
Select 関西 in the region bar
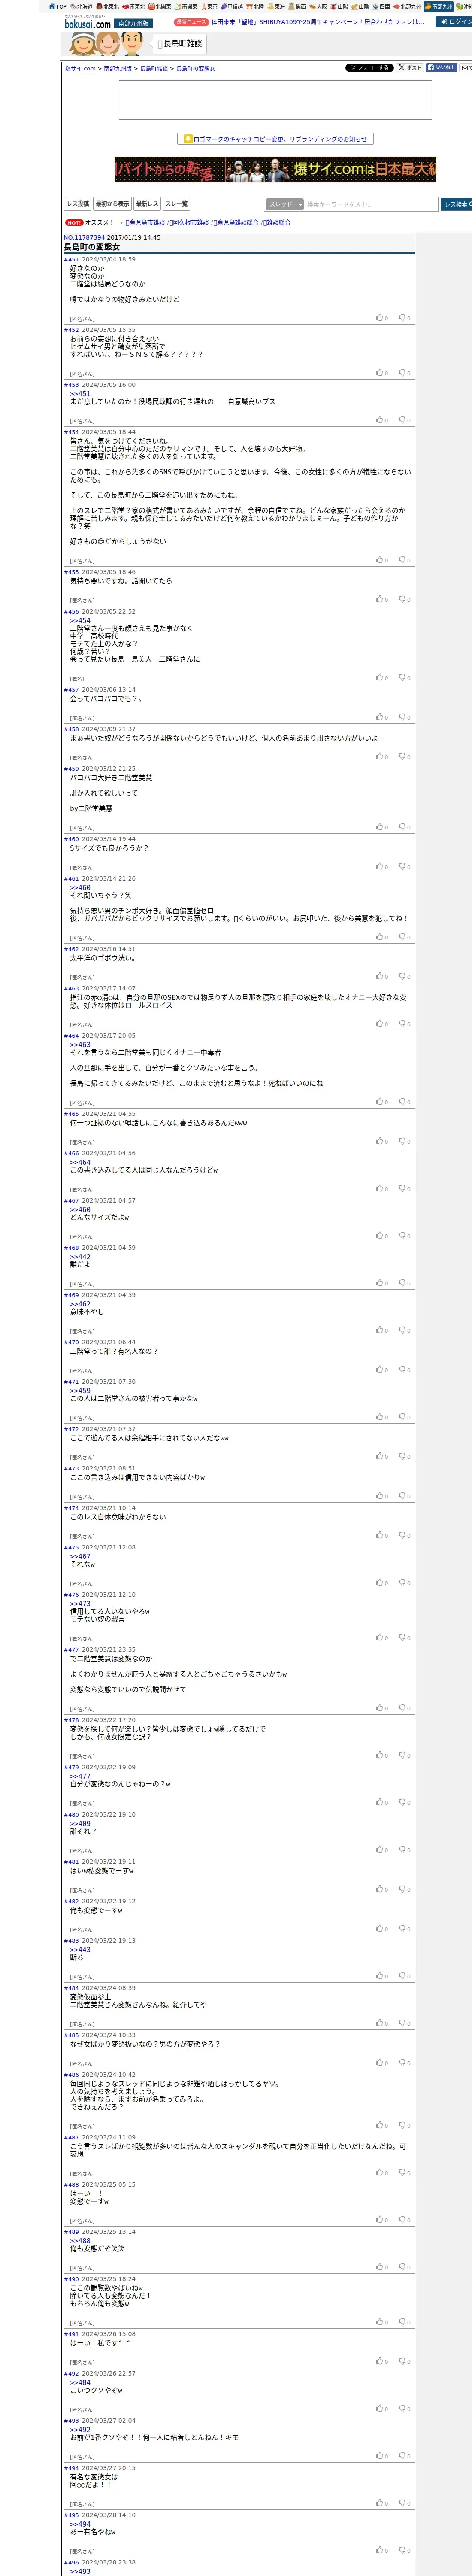297,6
